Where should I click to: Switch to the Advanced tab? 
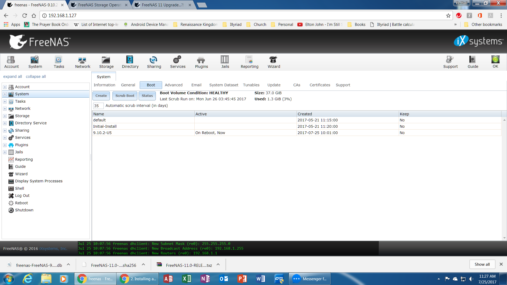173,85
